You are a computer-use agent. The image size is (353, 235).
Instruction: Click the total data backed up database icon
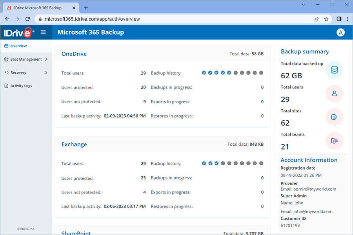(334, 69)
